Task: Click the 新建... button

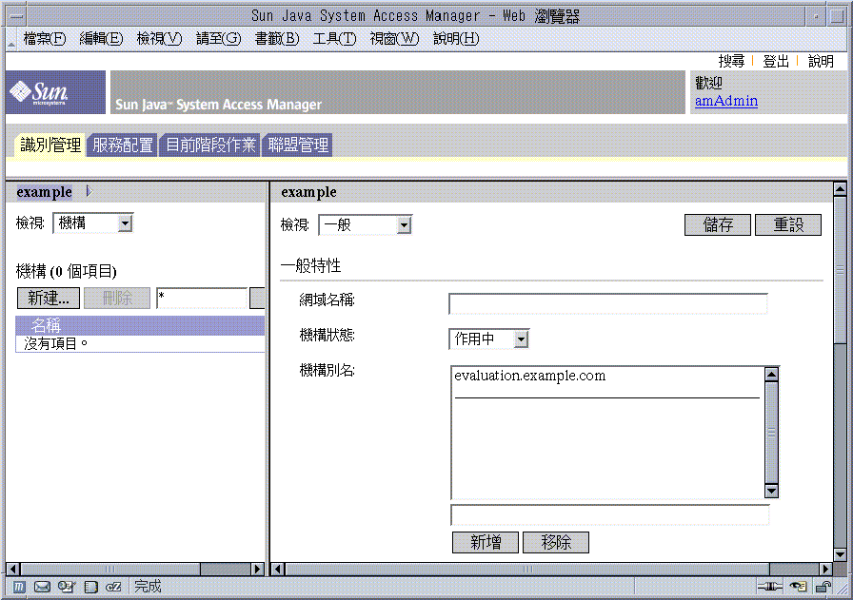Action: (49, 299)
